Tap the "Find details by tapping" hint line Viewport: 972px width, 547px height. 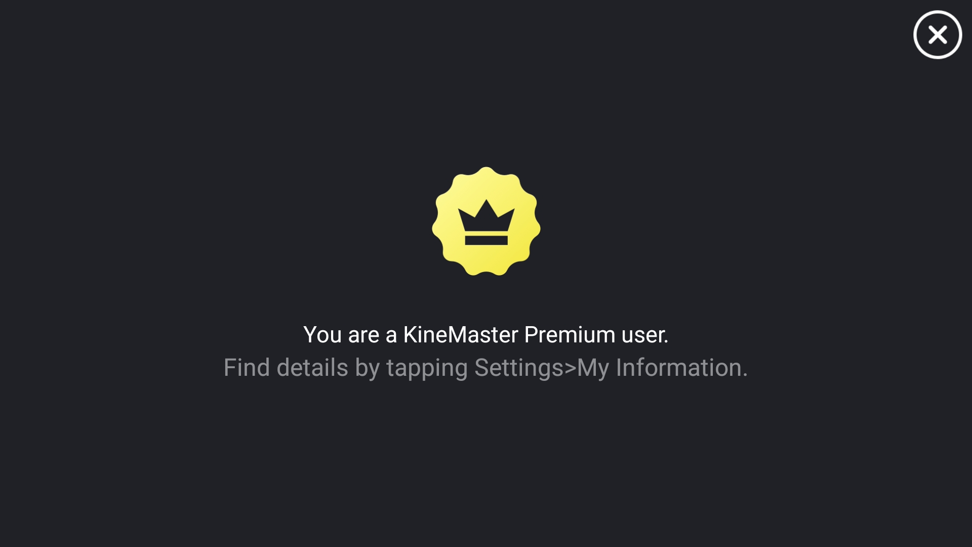[x=486, y=368]
